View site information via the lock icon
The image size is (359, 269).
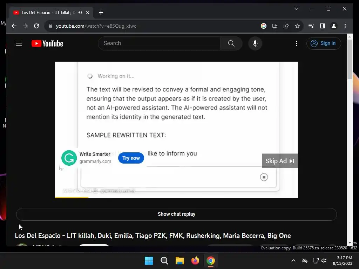(50, 26)
